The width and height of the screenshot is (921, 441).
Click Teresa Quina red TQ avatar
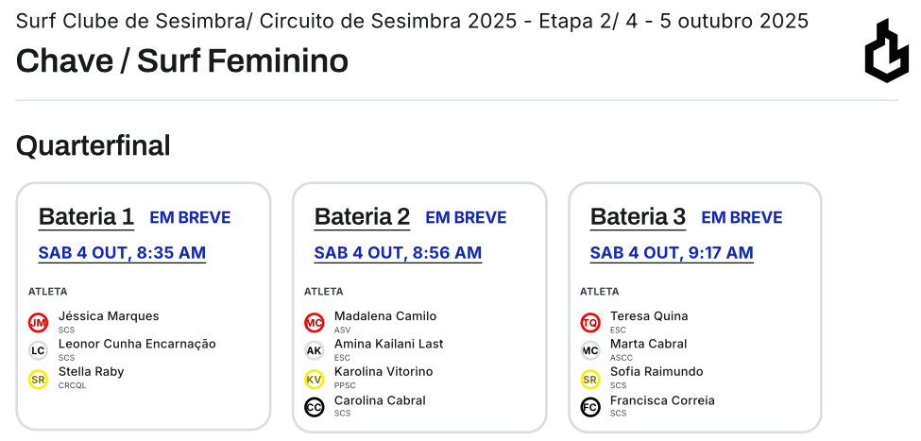[x=589, y=323]
